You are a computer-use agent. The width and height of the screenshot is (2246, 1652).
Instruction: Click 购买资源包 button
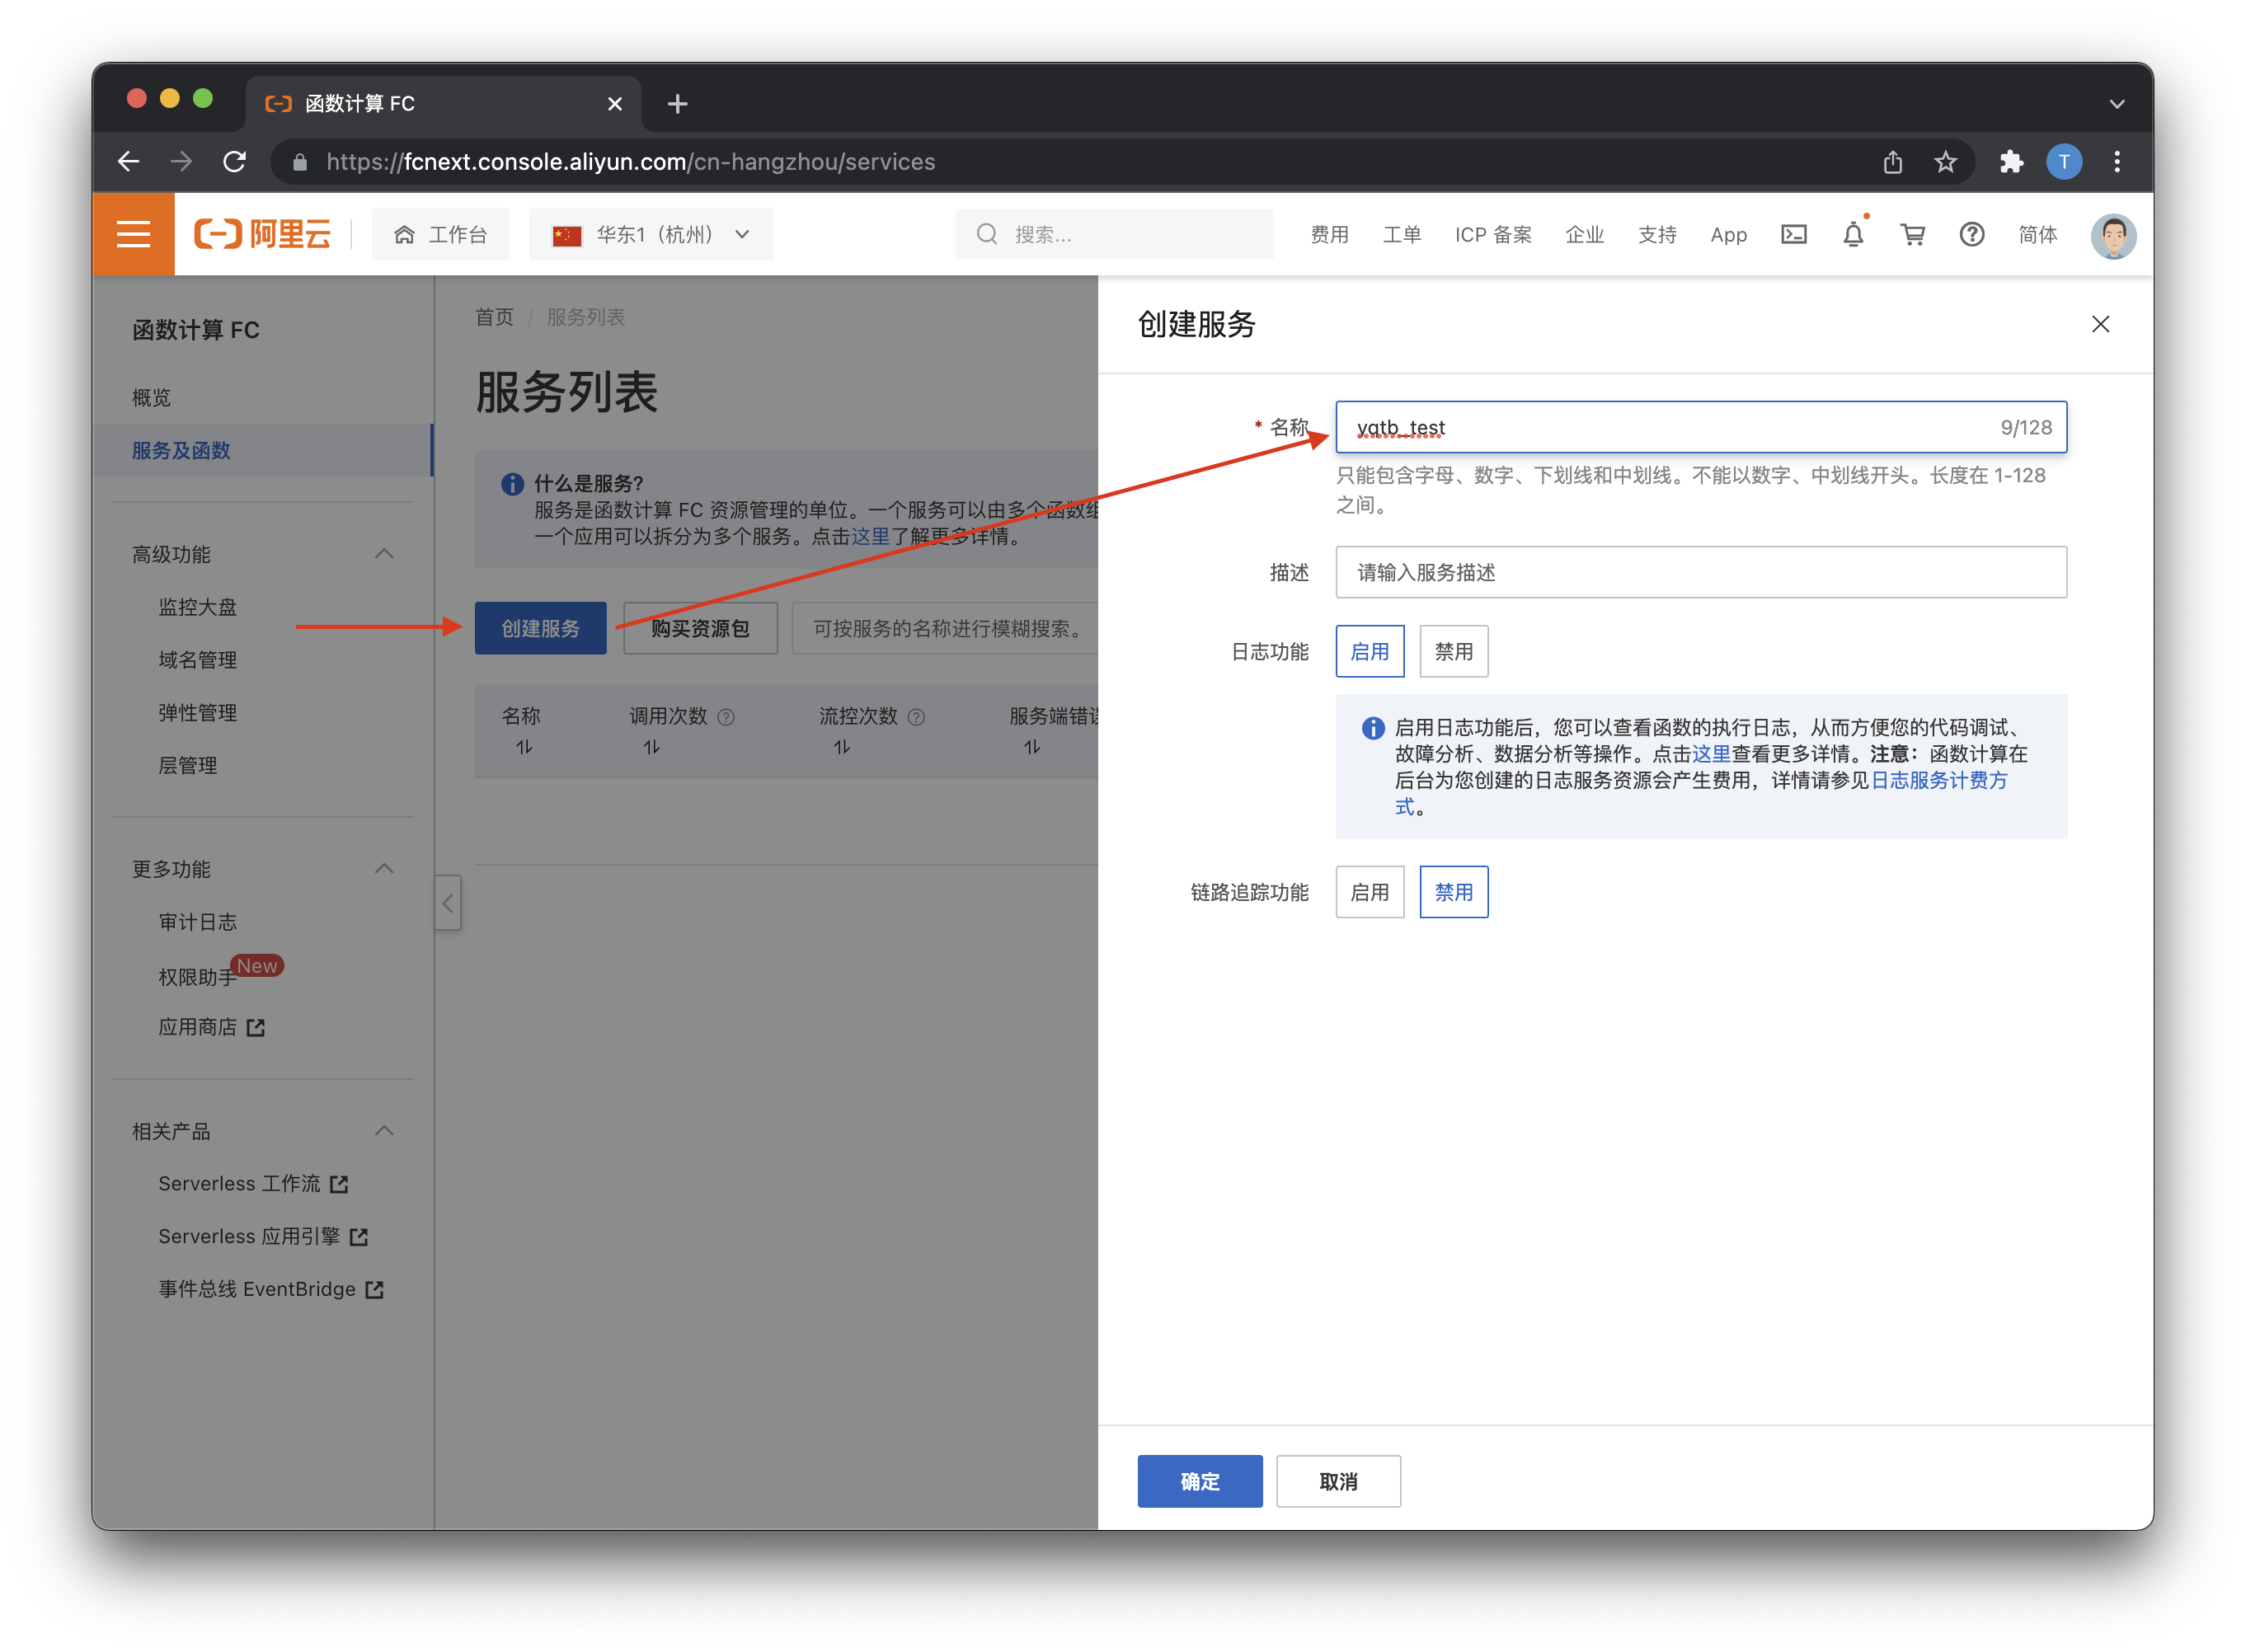coord(700,628)
